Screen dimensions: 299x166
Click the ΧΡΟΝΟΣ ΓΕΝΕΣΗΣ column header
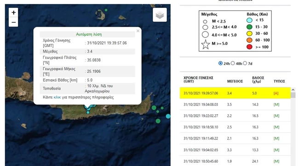(198, 80)
